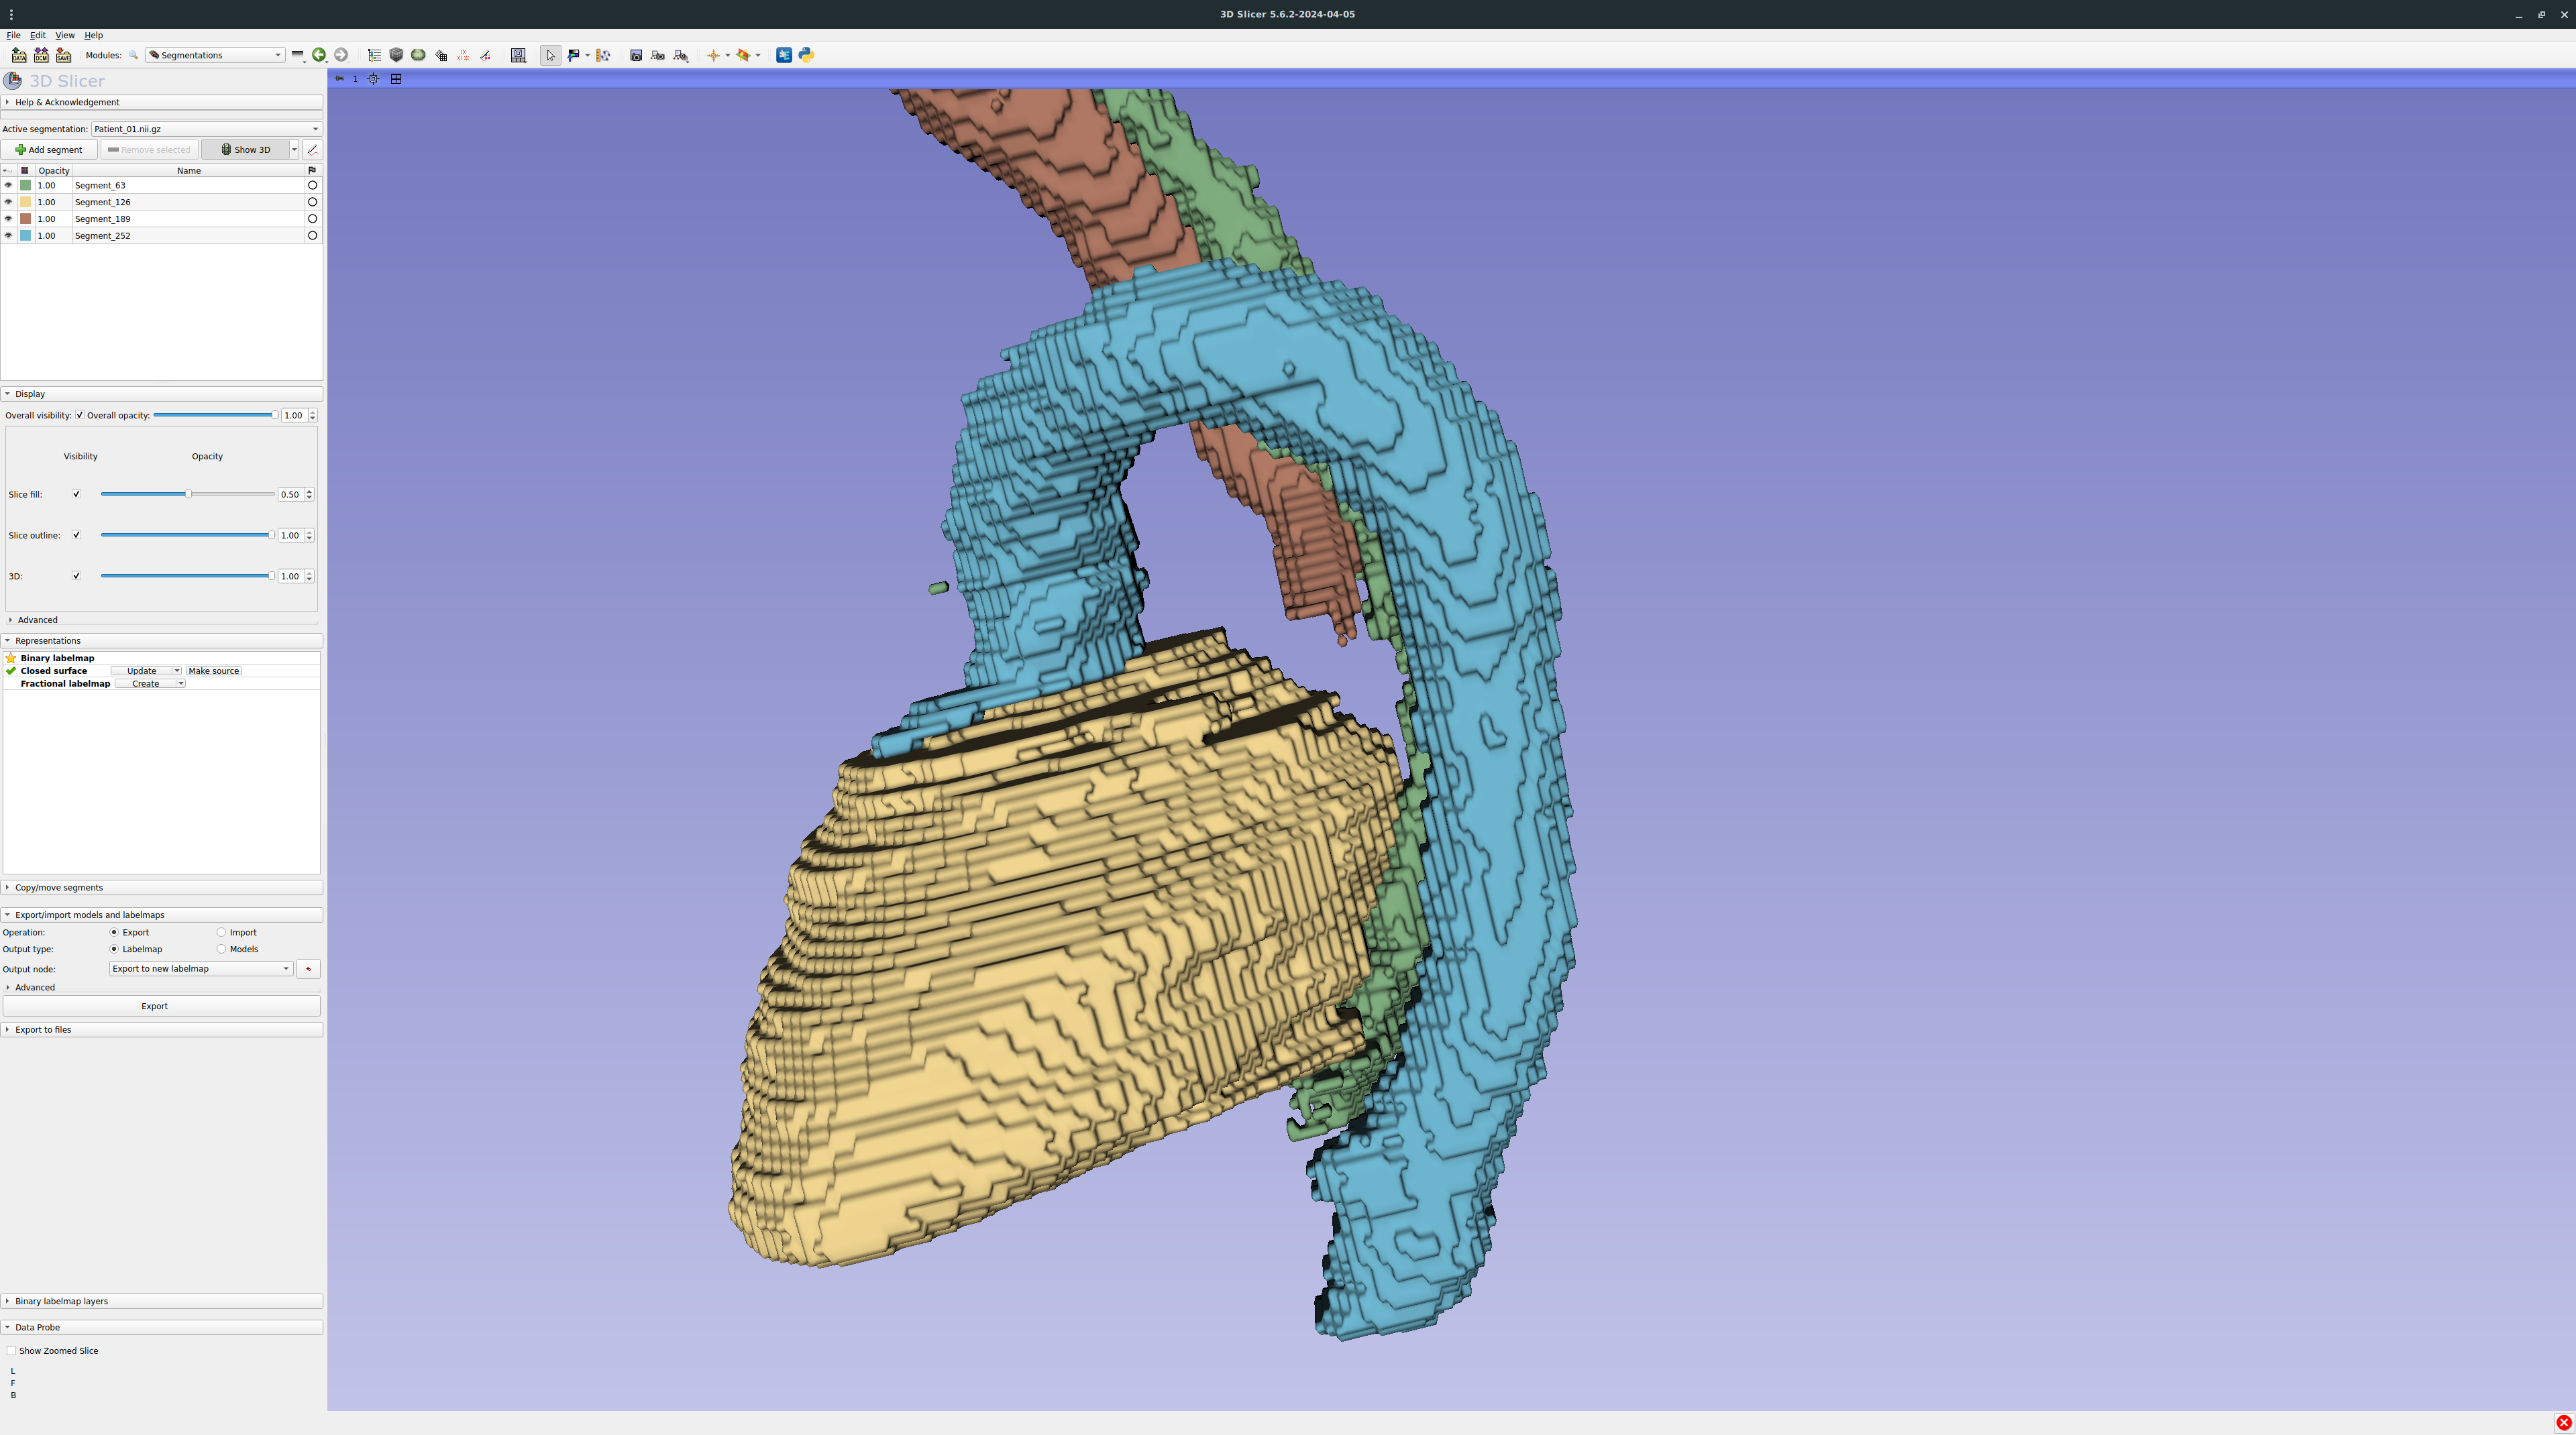
Task: Click the Load DICOM data icon
Action: pos(41,55)
